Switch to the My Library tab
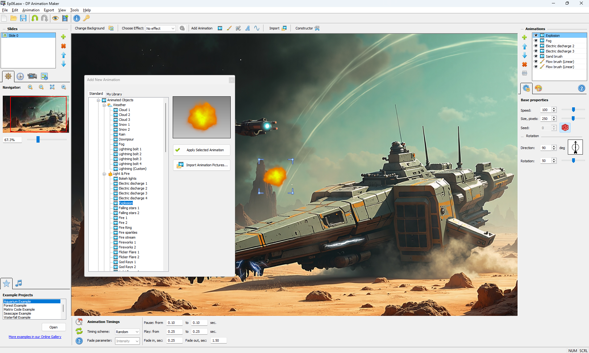Viewport: 589px width, 353px height. [x=114, y=94]
